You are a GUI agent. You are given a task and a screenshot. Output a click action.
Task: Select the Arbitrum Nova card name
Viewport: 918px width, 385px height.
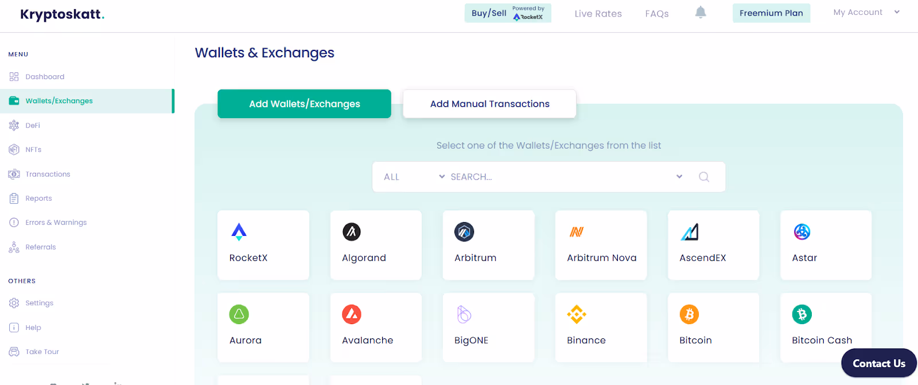tap(602, 258)
